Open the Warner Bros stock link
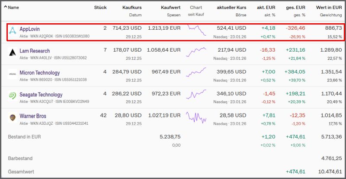Viewport: 346px width, 179px height. coord(33,116)
